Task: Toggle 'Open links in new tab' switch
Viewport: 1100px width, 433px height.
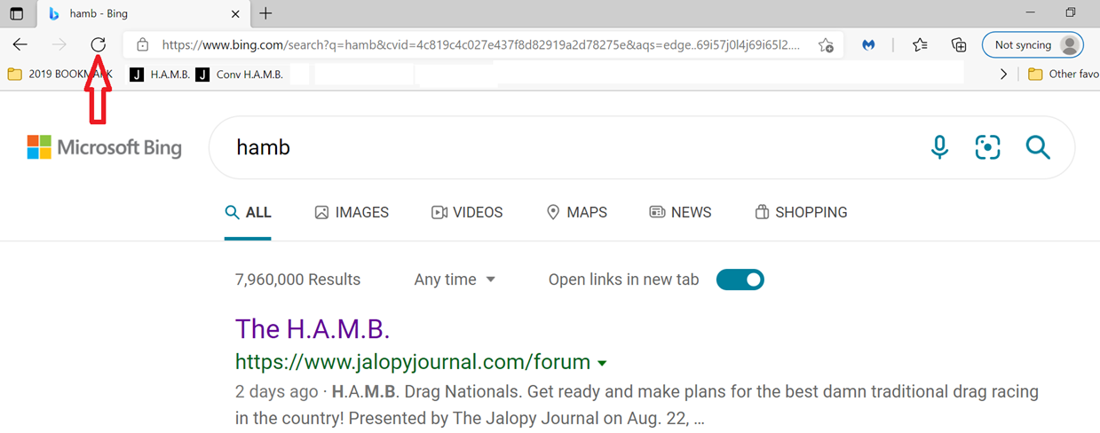Action: click(740, 279)
